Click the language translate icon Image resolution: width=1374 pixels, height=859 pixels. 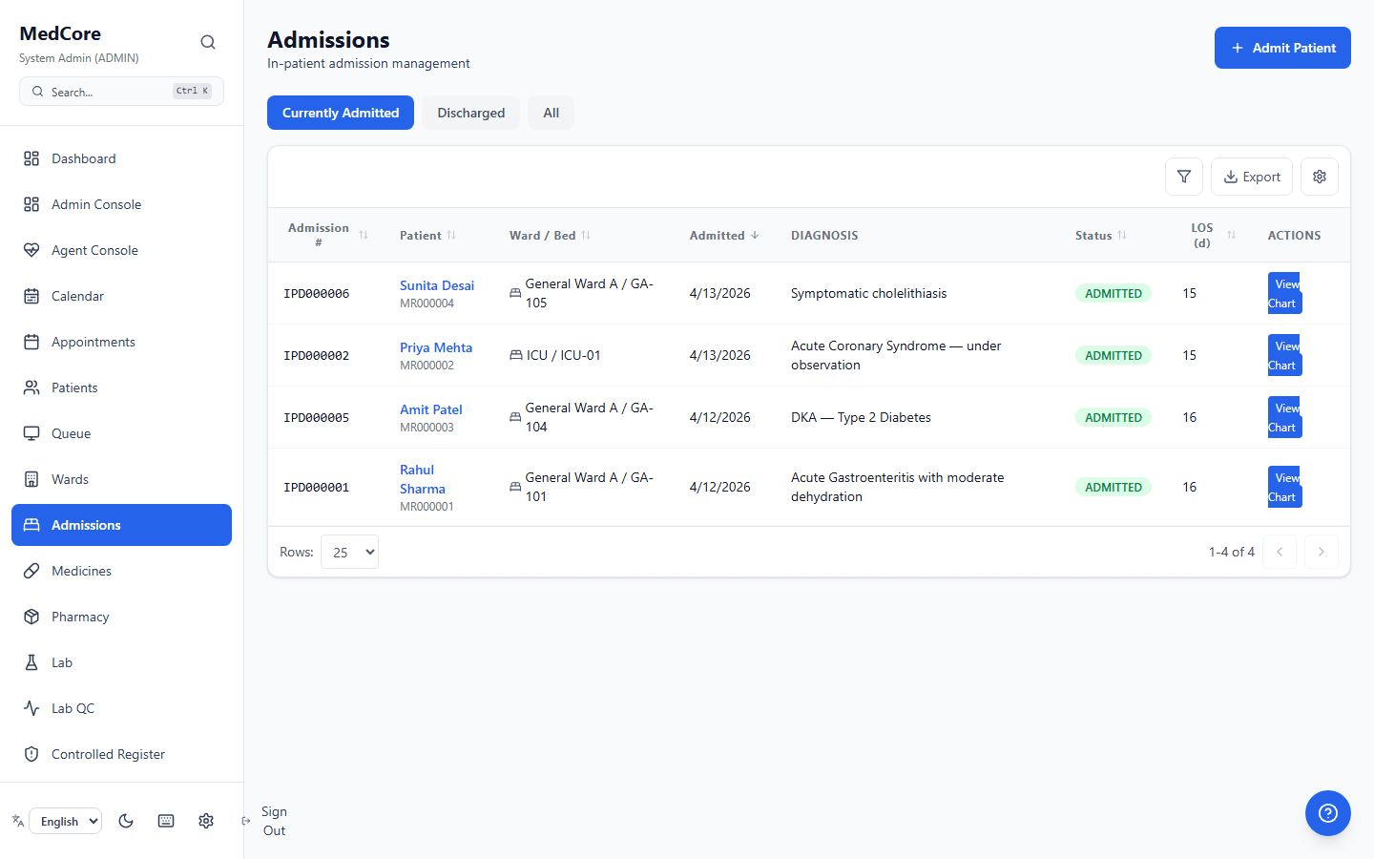click(18, 821)
